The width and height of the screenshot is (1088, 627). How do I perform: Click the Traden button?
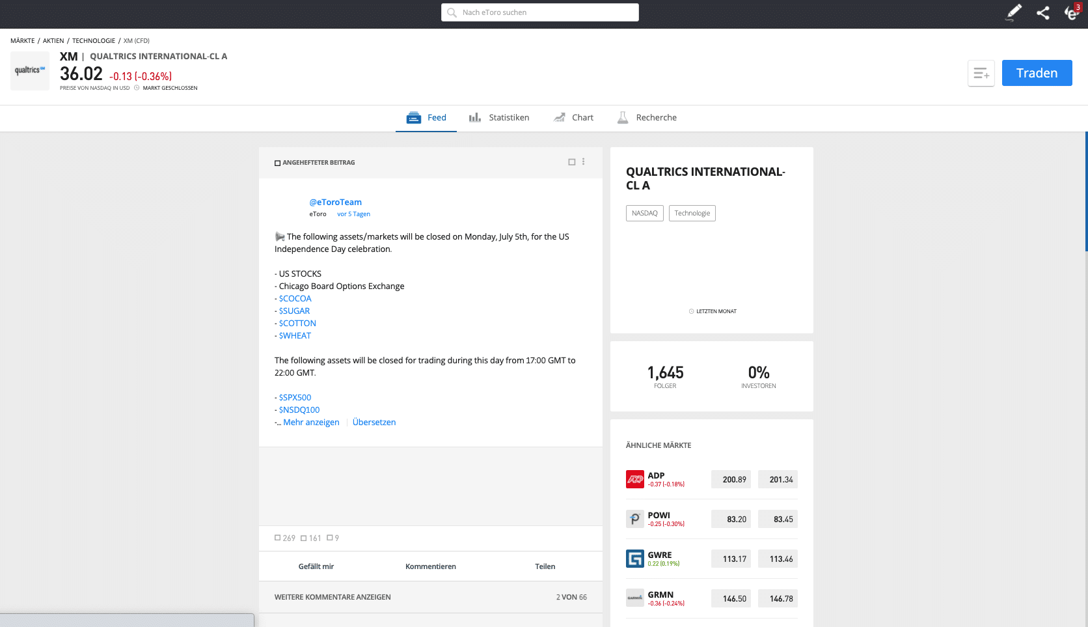point(1037,73)
